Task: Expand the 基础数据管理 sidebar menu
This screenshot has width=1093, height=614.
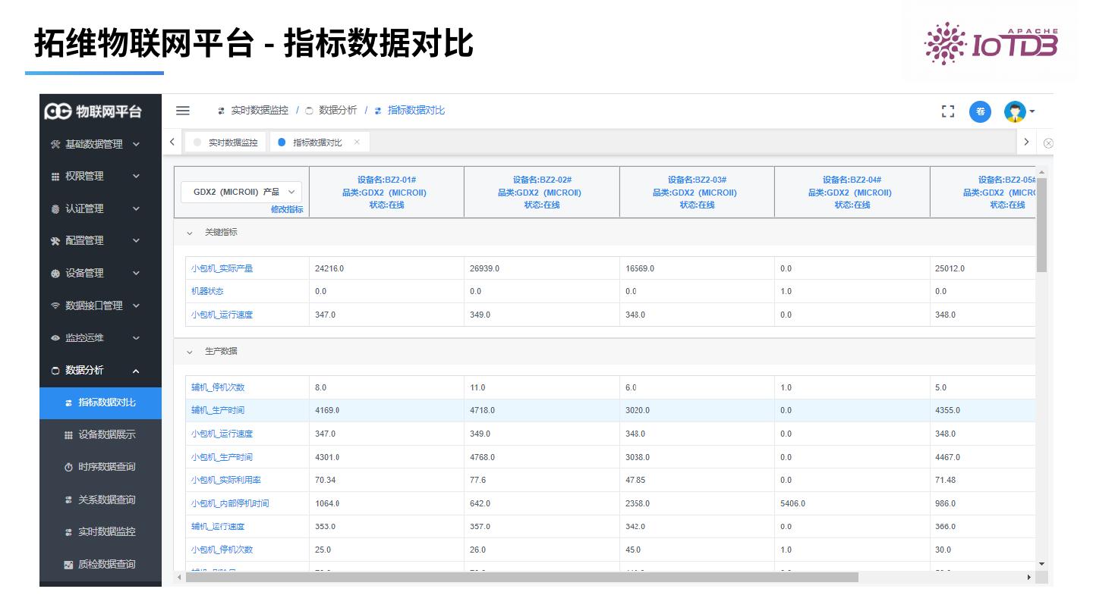Action: click(x=100, y=144)
